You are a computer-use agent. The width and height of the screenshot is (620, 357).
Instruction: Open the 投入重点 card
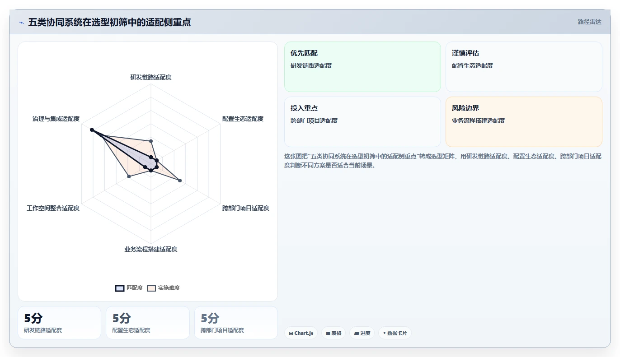tap(362, 122)
